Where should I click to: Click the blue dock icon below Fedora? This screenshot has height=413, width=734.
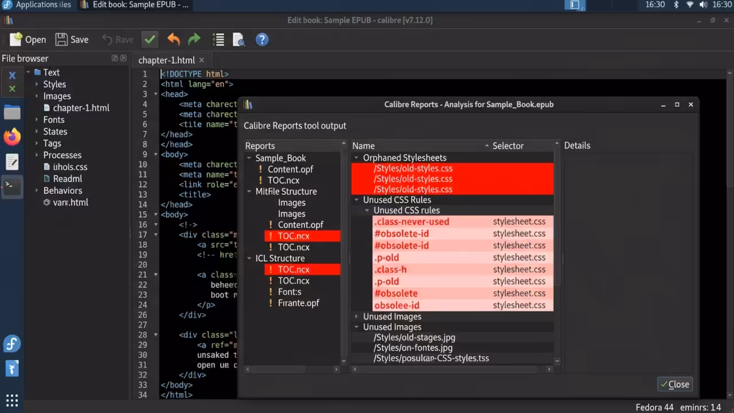12,368
